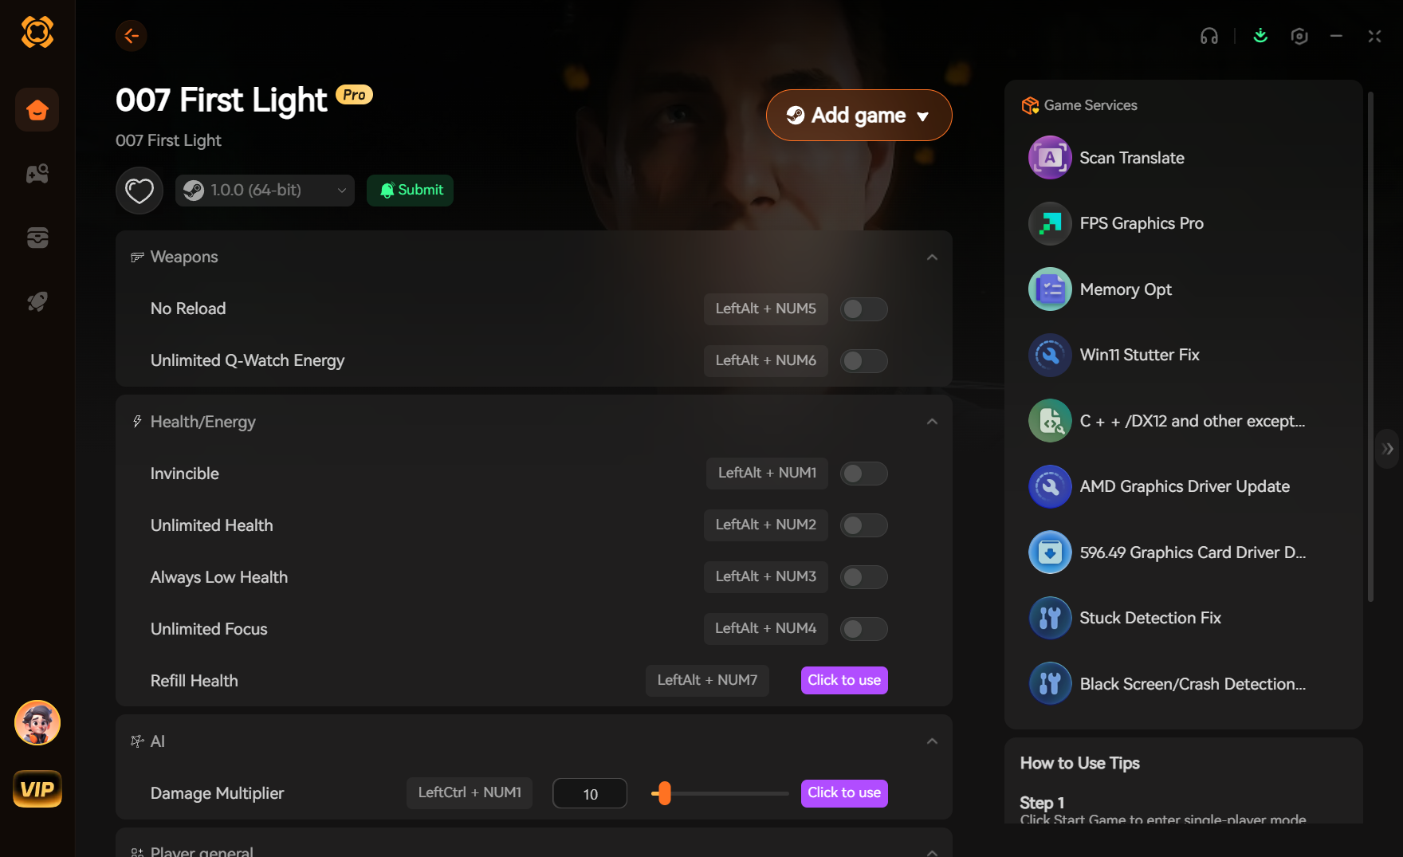Viewport: 1403px width, 857px height.
Task: Collapse the Health/Energy section
Action: pos(932,422)
